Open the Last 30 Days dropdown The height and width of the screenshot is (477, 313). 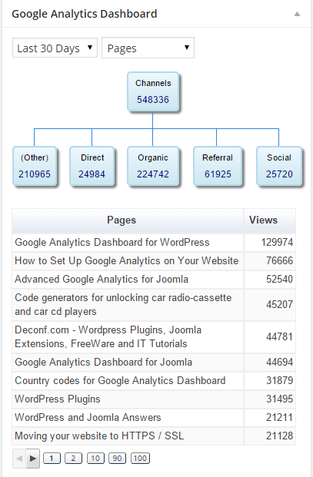(x=55, y=48)
